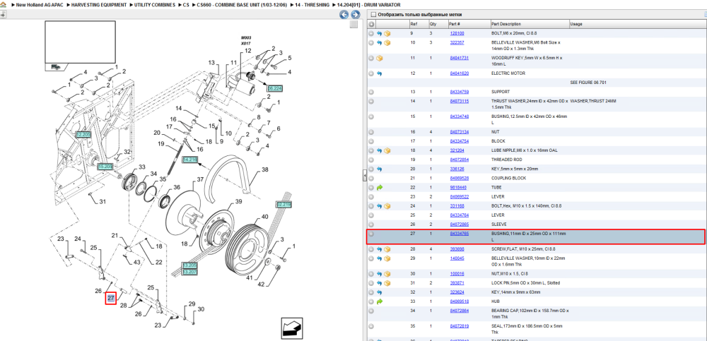
Task: Sort by the Part # column header
Action: pos(455,24)
